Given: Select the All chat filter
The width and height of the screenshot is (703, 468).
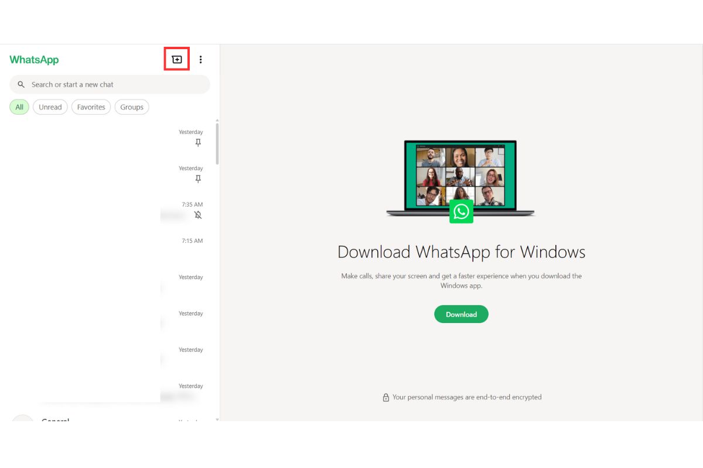Looking at the screenshot, I should 19,107.
